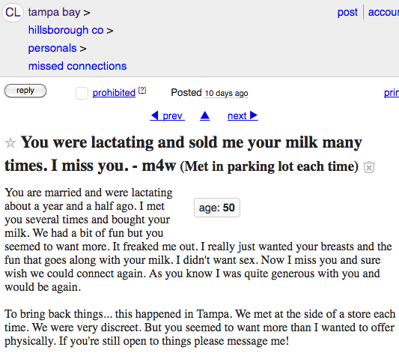Screen dimensions: 399x362
Task: Show exact date of 10 days ago
Action: pyautogui.click(x=226, y=93)
